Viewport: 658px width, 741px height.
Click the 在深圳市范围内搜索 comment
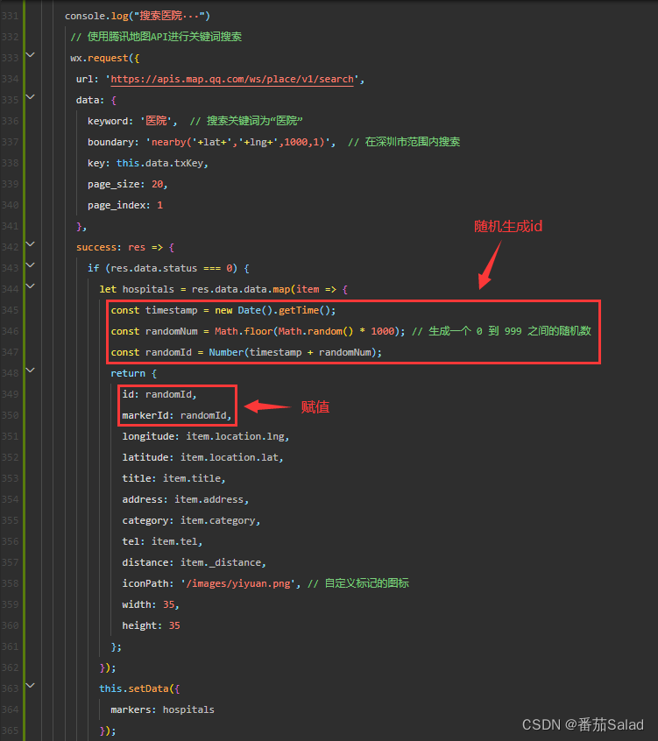pyautogui.click(x=404, y=142)
